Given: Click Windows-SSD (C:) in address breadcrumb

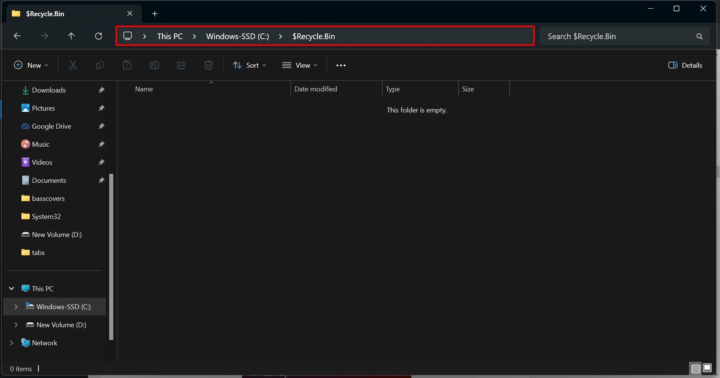Looking at the screenshot, I should (237, 36).
